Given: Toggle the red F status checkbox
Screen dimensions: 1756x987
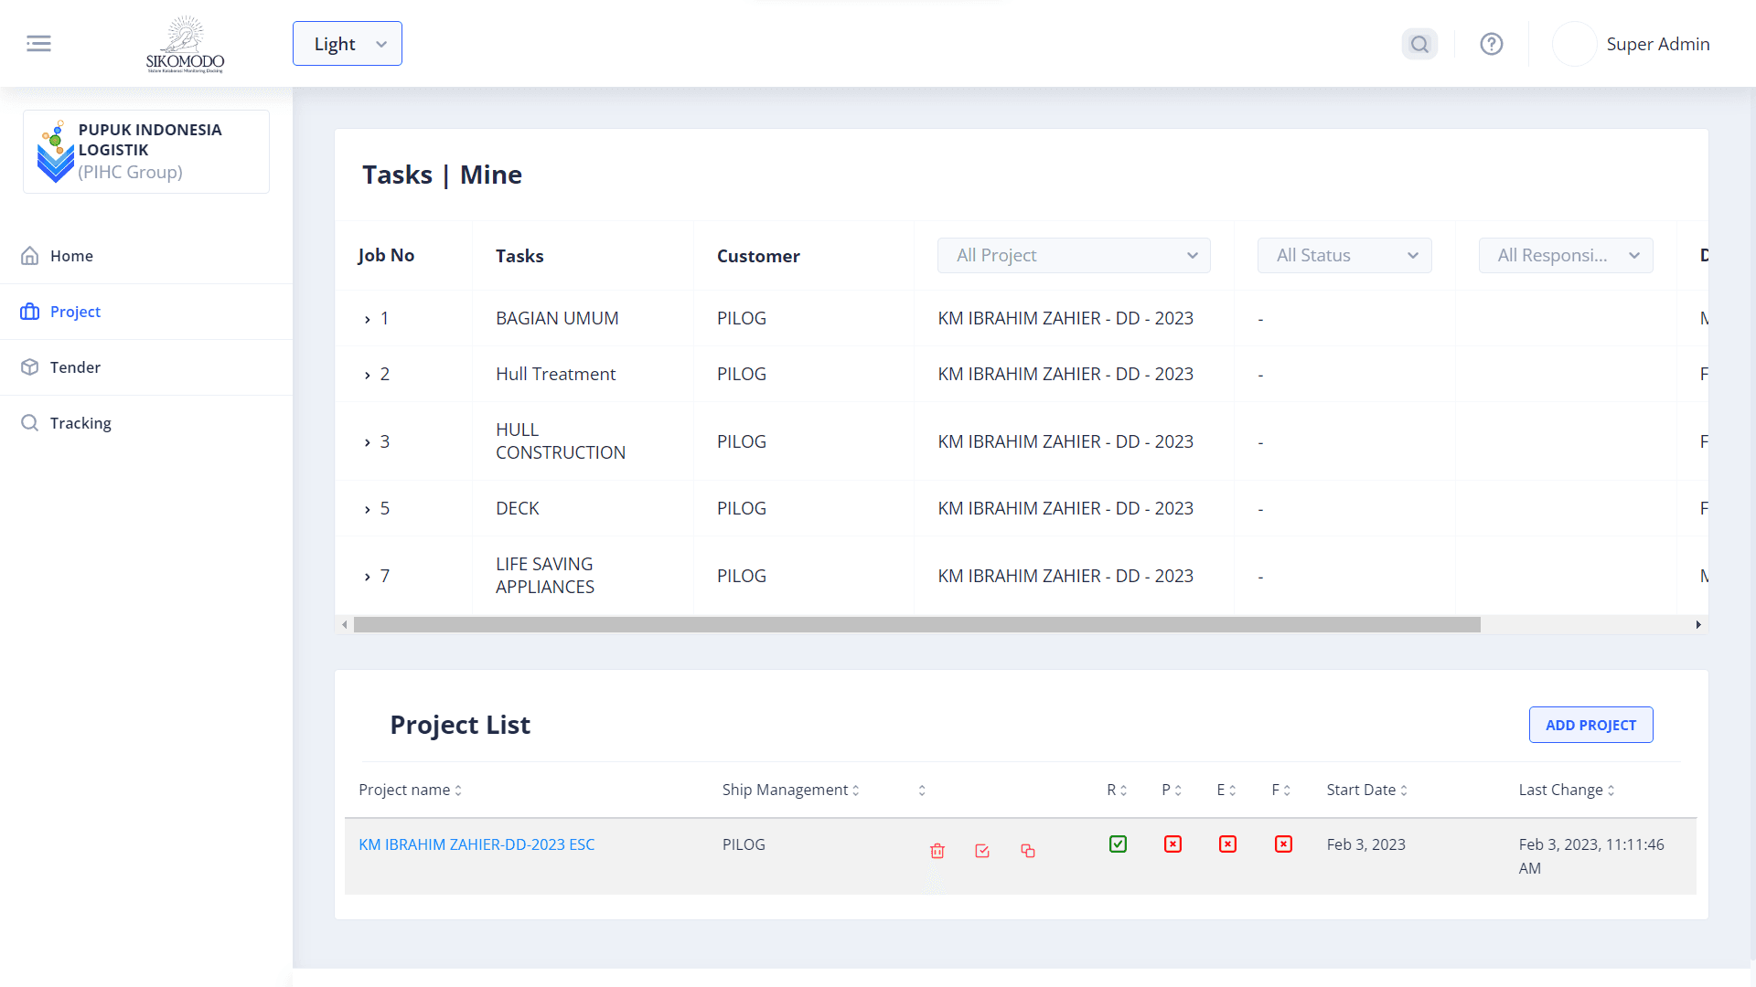Looking at the screenshot, I should point(1283,844).
